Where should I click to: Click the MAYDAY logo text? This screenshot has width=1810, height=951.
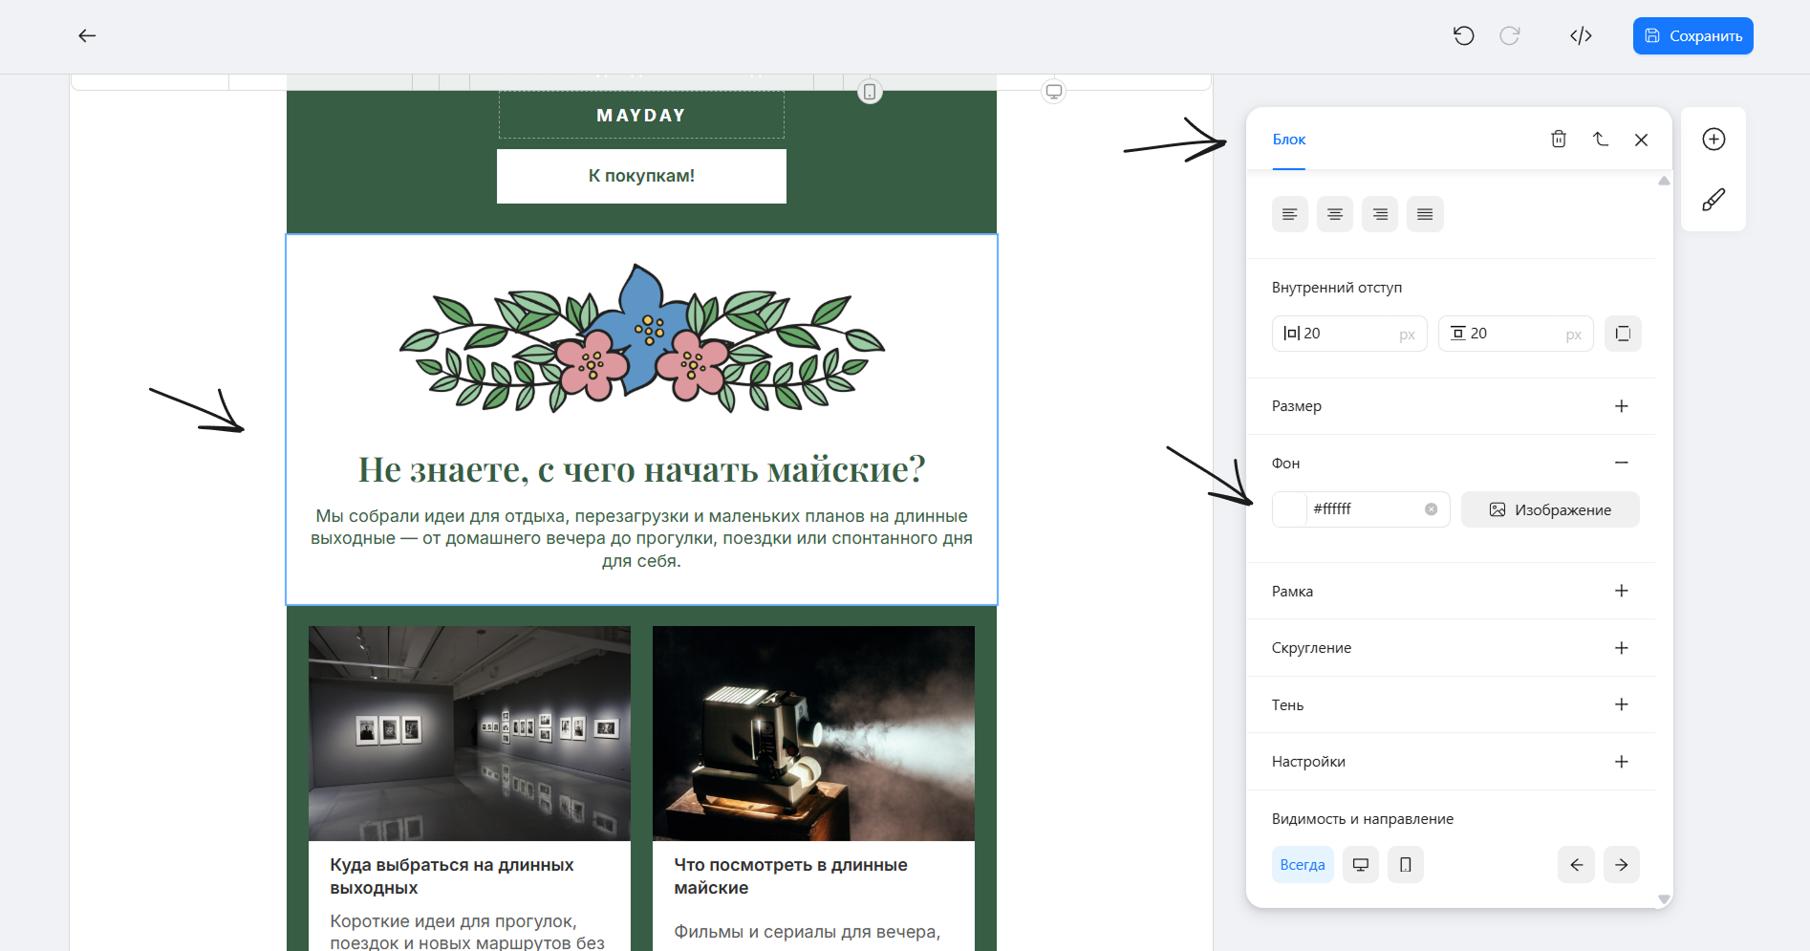coord(641,116)
